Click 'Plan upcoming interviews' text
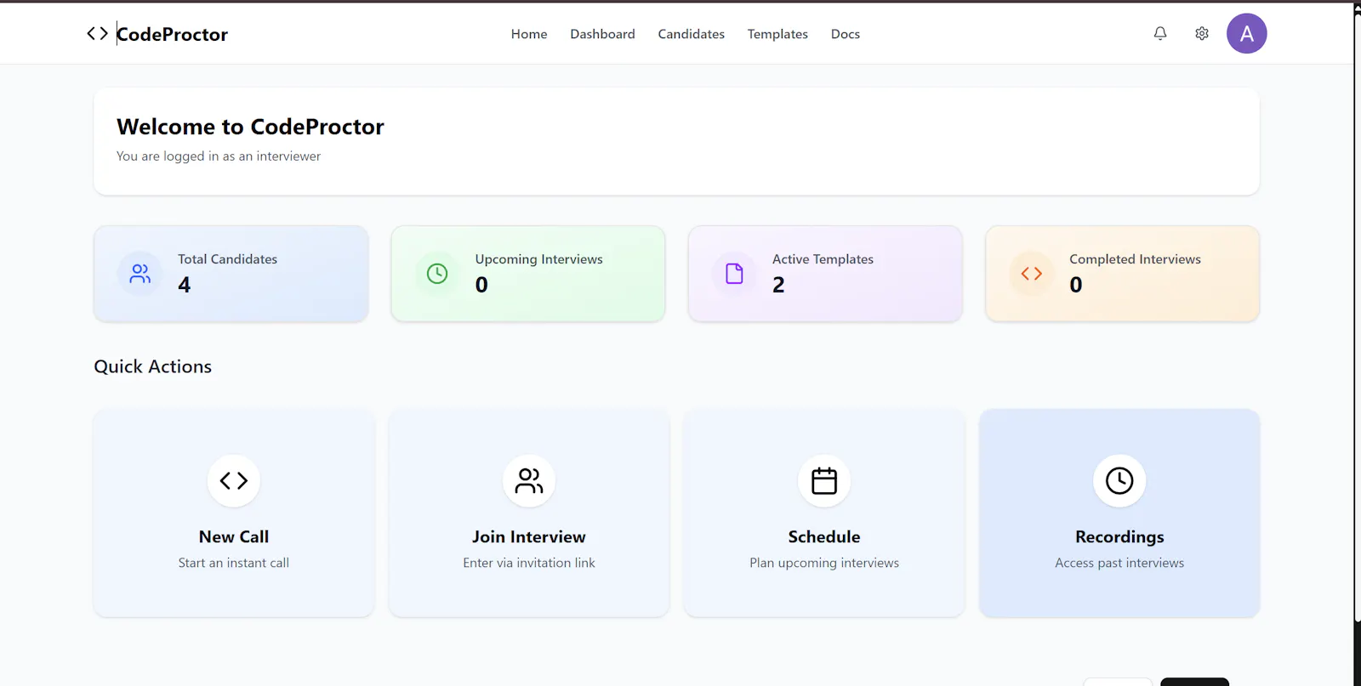 click(x=824, y=563)
